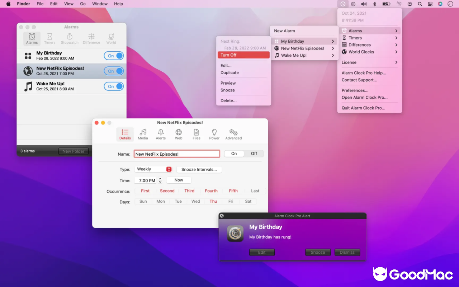
Task: Open Alarm Clock Pro menu bar icon
Action: tap(343, 4)
